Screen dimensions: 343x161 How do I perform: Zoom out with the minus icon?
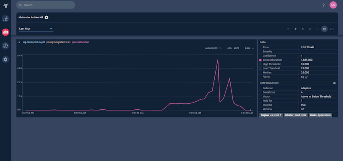click(288, 29)
